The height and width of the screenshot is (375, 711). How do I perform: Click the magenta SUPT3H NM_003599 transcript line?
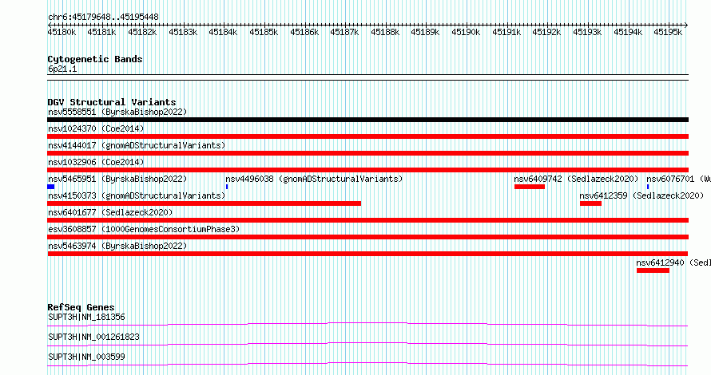pyautogui.click(x=367, y=364)
